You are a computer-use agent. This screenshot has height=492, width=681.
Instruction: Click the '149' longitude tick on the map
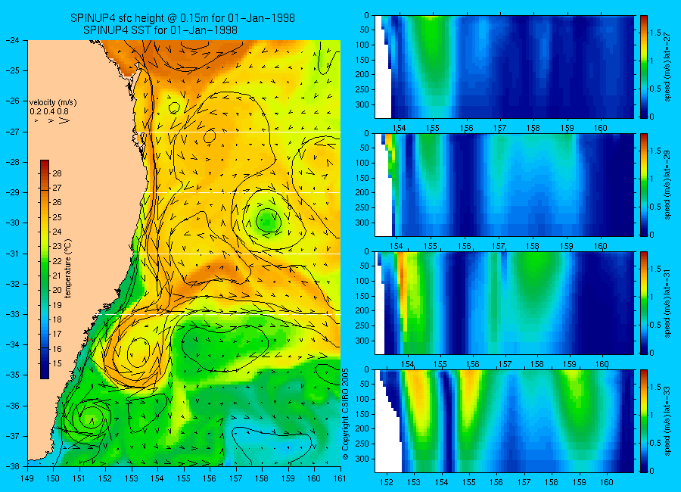tap(28, 478)
